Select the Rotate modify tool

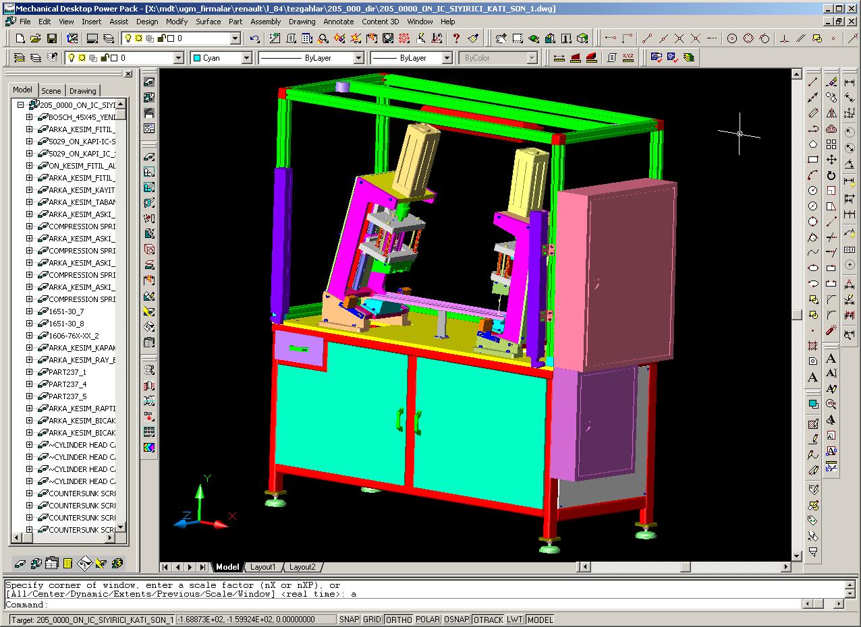pyautogui.click(x=831, y=176)
